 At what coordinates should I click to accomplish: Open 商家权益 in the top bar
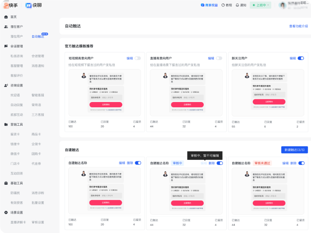click(209, 5)
